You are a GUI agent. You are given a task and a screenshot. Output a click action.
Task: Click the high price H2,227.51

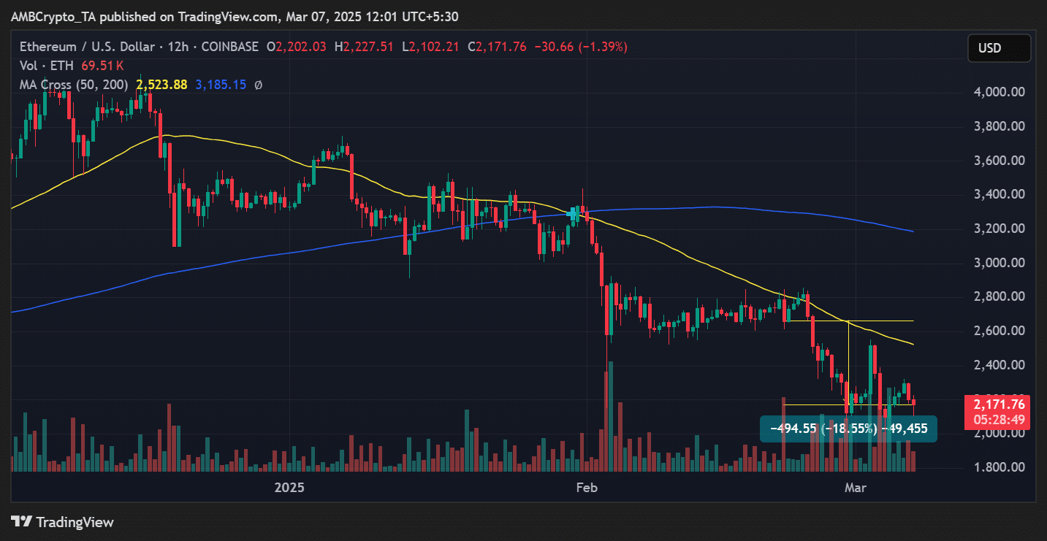[364, 47]
